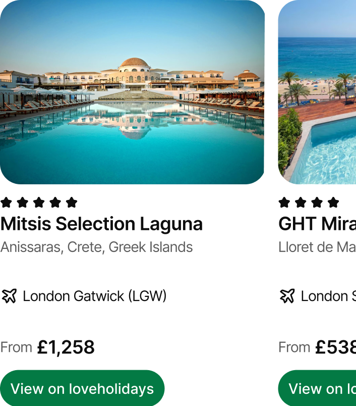Click the £538 price on the GHT card
Image resolution: width=356 pixels, height=406 pixels.
click(x=335, y=347)
